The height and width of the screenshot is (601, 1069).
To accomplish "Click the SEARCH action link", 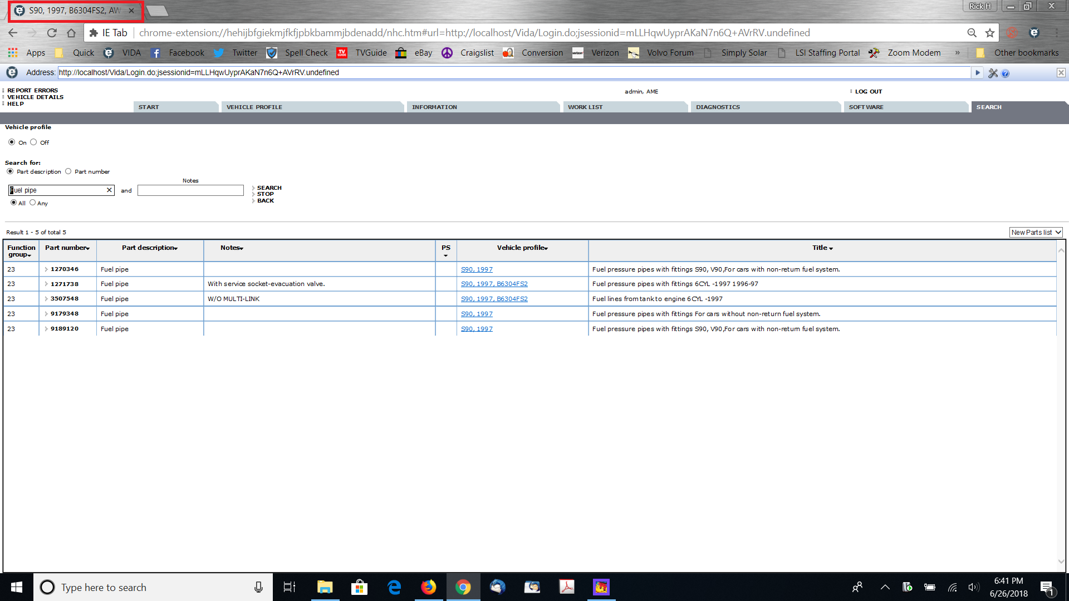I will 269,188.
